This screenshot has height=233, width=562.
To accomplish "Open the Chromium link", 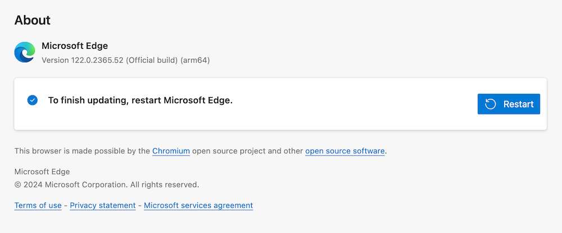I will 171,151.
